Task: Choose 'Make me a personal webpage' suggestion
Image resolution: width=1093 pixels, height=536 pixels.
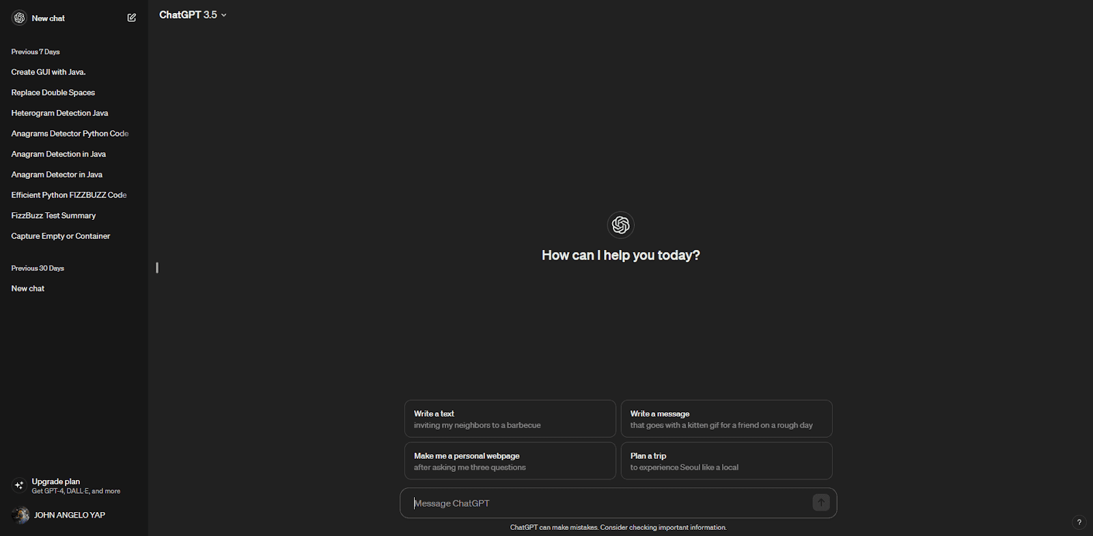Action: click(510, 461)
